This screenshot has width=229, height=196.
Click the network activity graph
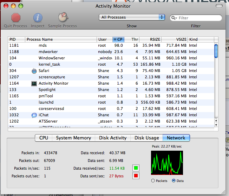(x=167, y=163)
